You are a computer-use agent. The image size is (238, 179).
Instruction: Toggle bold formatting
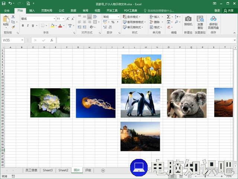[x=23, y=26]
